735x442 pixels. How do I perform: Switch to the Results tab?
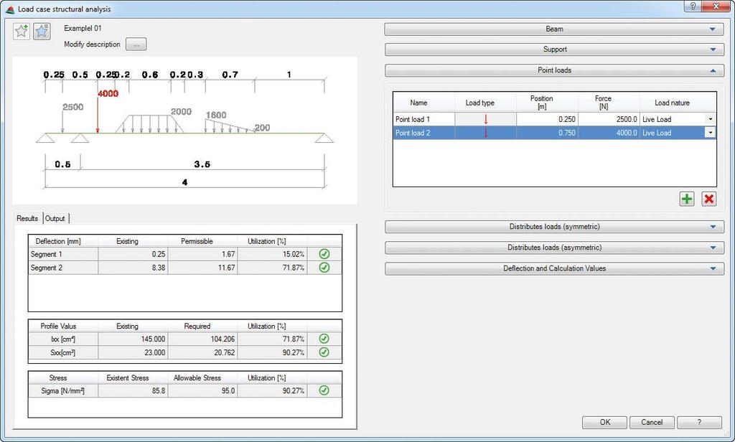pos(27,218)
